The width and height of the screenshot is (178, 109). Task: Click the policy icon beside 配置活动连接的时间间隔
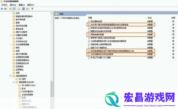[x=89, y=31]
